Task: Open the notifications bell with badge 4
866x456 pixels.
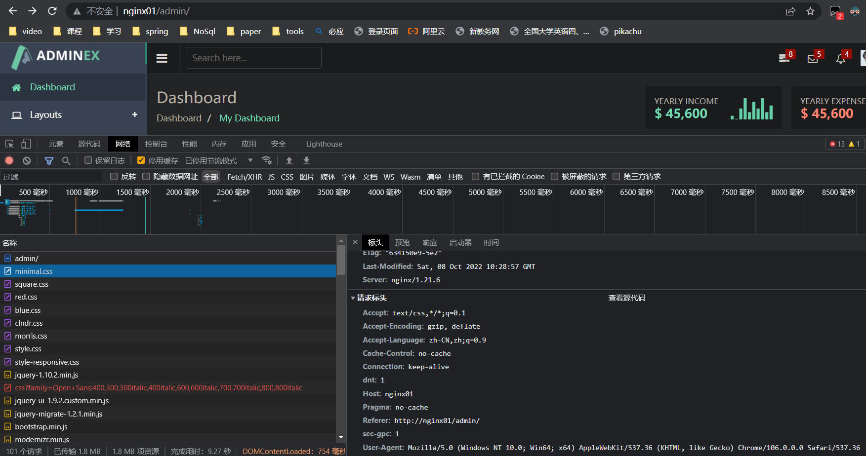Action: click(x=840, y=59)
